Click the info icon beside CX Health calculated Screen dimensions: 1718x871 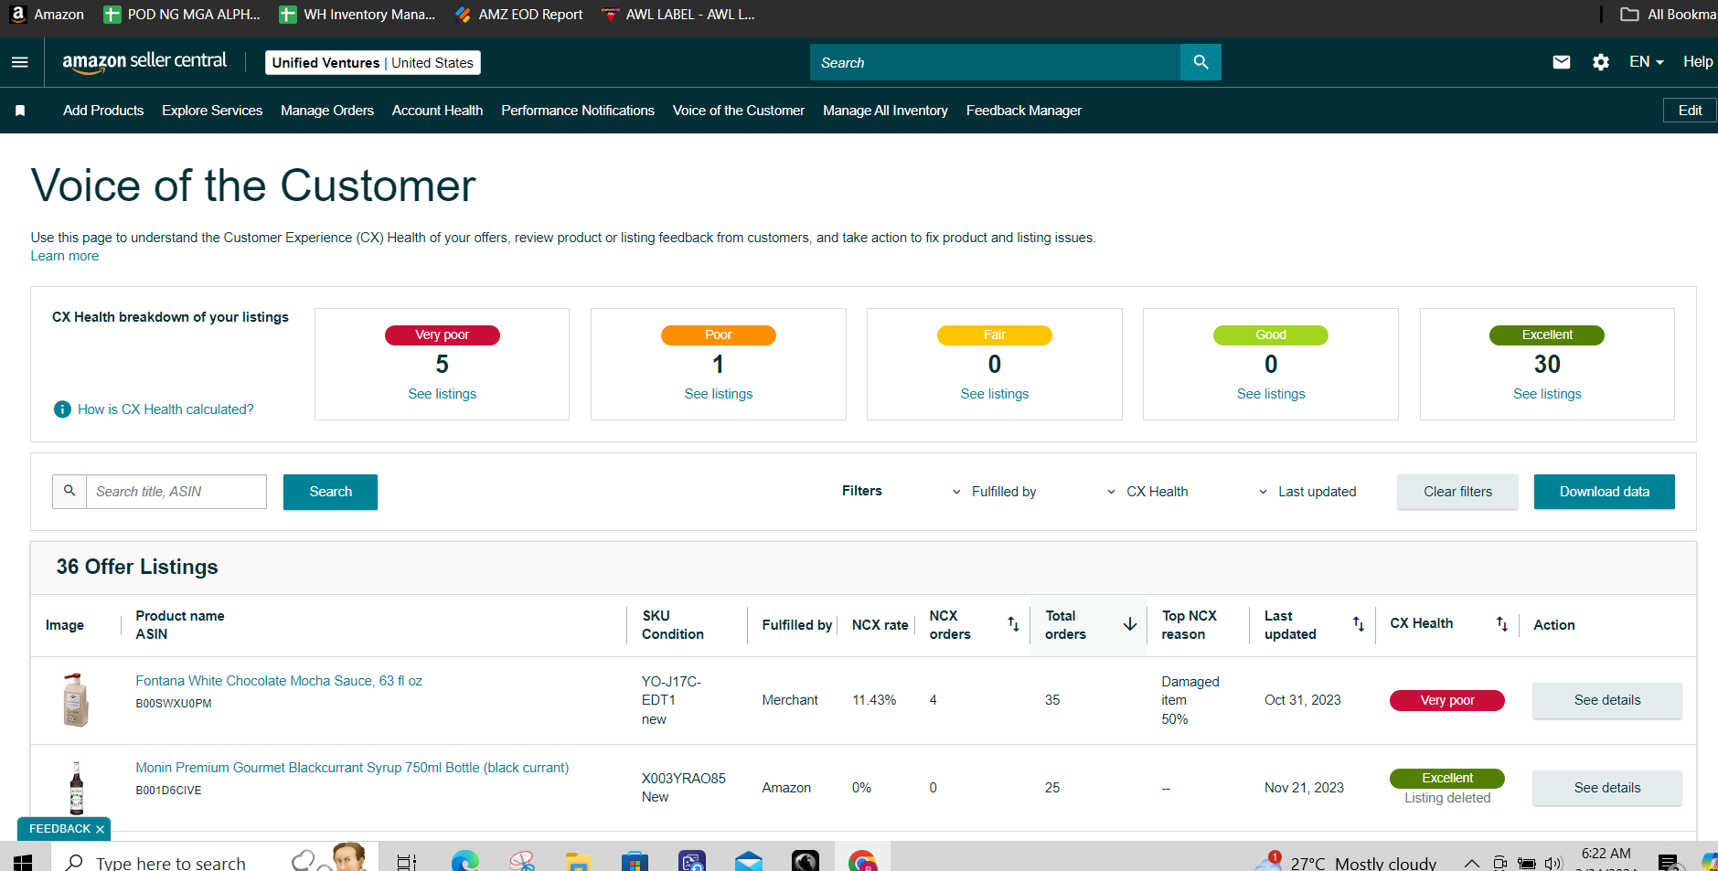(62, 409)
